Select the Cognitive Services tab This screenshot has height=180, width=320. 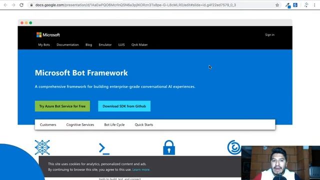tap(80, 124)
